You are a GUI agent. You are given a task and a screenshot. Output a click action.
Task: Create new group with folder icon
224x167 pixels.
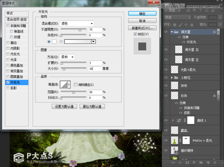[x=201, y=163]
